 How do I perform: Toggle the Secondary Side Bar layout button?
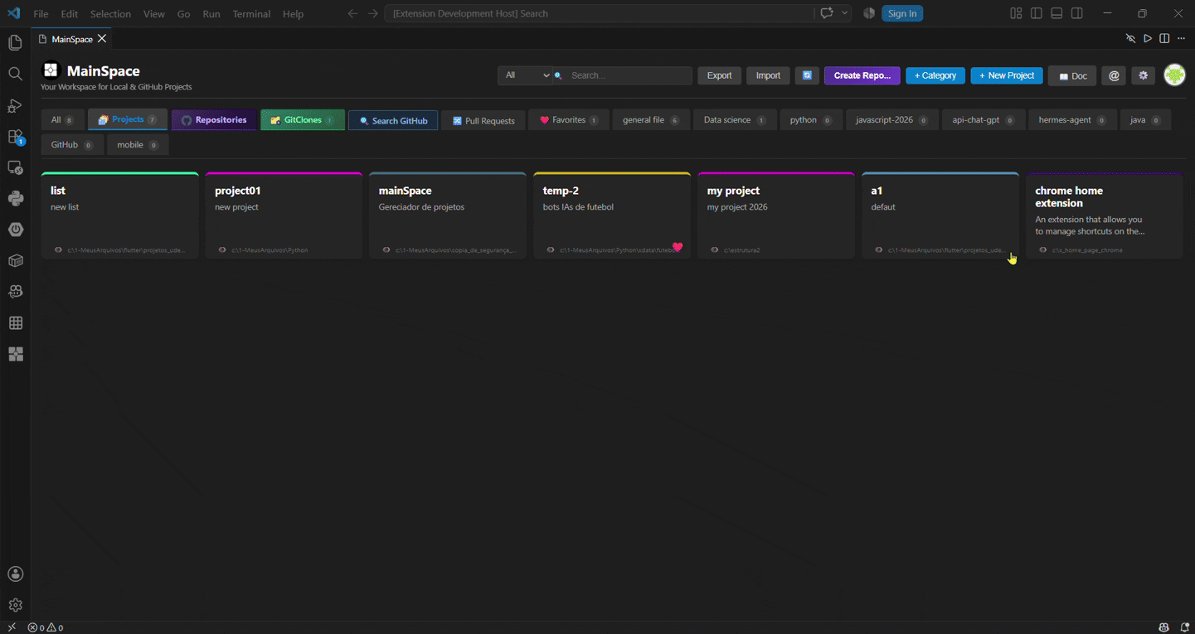1077,13
